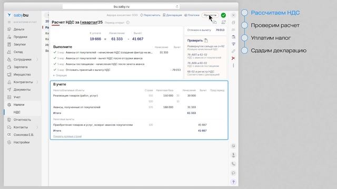Click the link chain icon in right toolbar
This screenshot has width=337, height=189.
pos(233,51)
